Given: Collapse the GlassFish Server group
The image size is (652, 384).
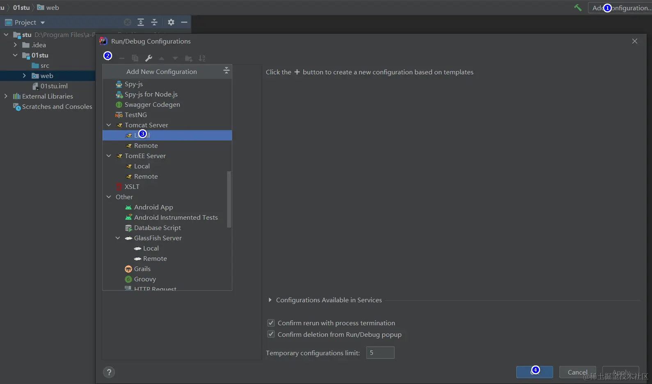Looking at the screenshot, I should coord(118,238).
